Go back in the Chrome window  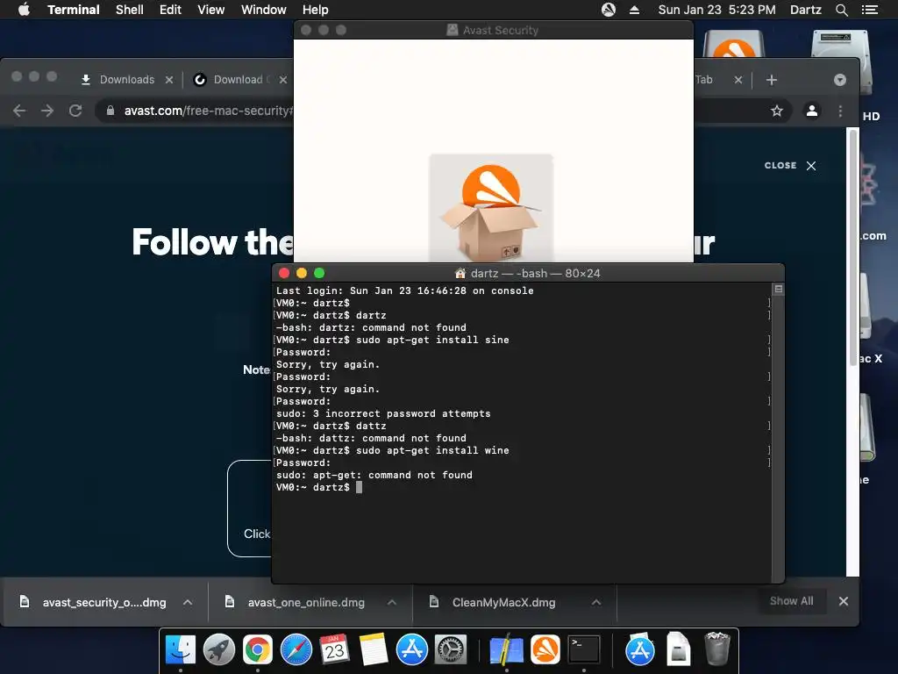(19, 111)
